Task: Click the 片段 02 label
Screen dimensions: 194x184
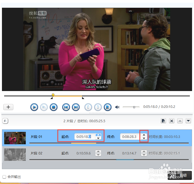Action: coord(37,153)
